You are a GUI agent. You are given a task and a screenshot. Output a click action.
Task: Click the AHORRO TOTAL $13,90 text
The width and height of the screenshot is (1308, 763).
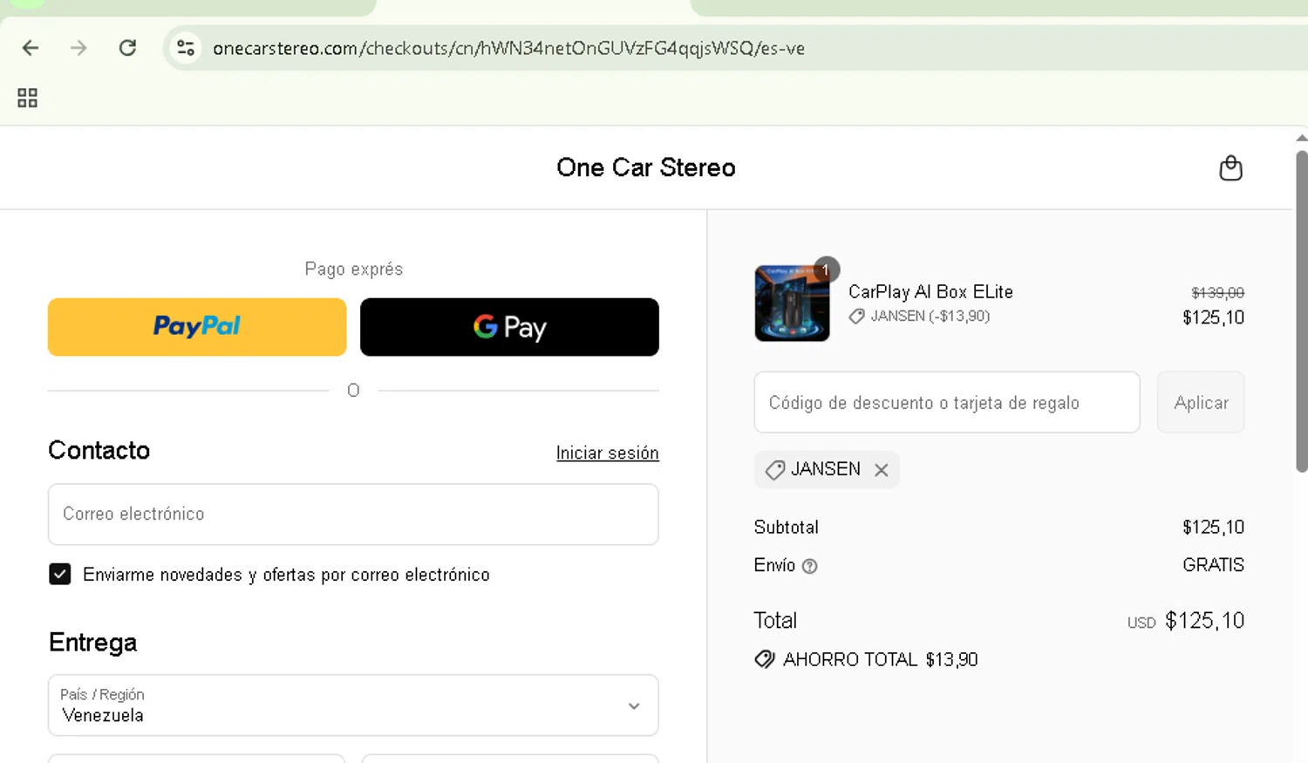coord(880,659)
